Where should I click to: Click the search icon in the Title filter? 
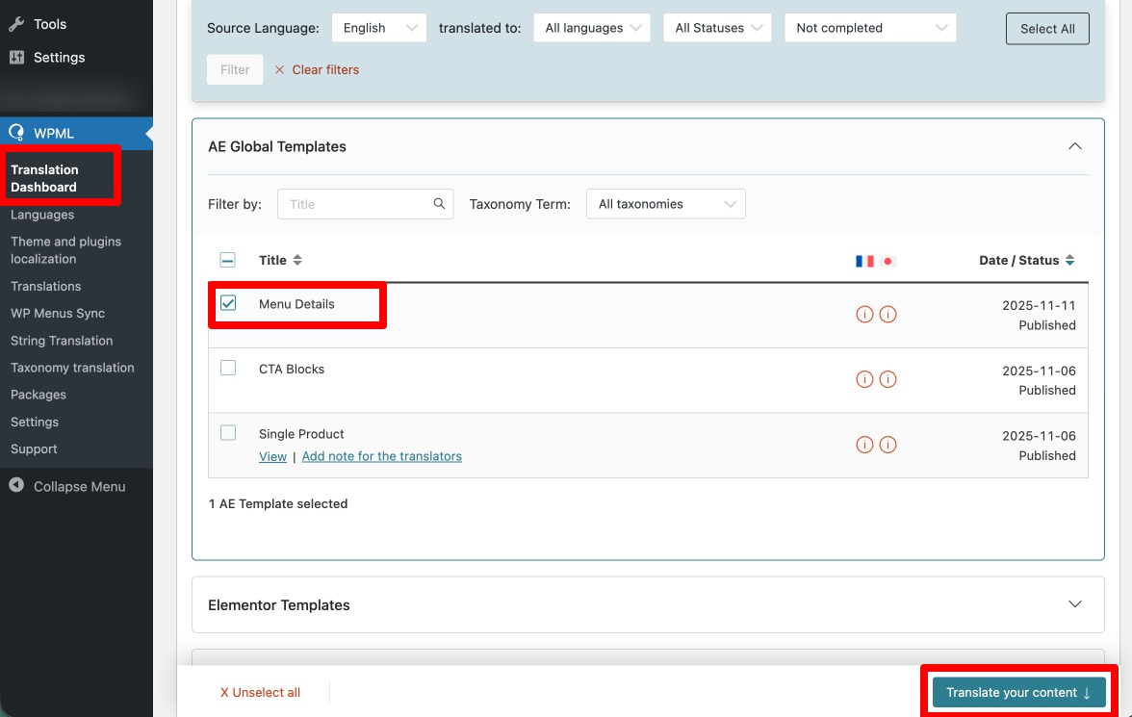click(439, 203)
